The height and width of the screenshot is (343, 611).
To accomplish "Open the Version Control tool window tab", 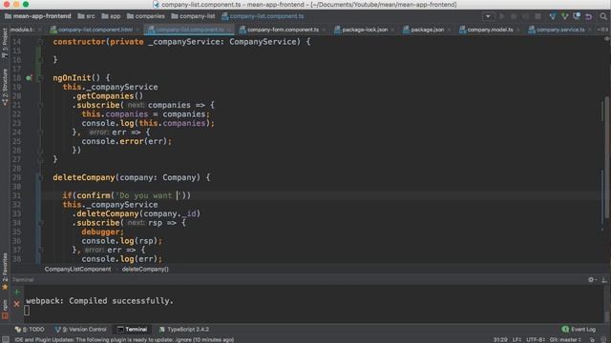I will [x=80, y=330].
